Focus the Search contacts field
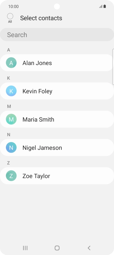Screen dimensions: 114x255 [57, 35]
